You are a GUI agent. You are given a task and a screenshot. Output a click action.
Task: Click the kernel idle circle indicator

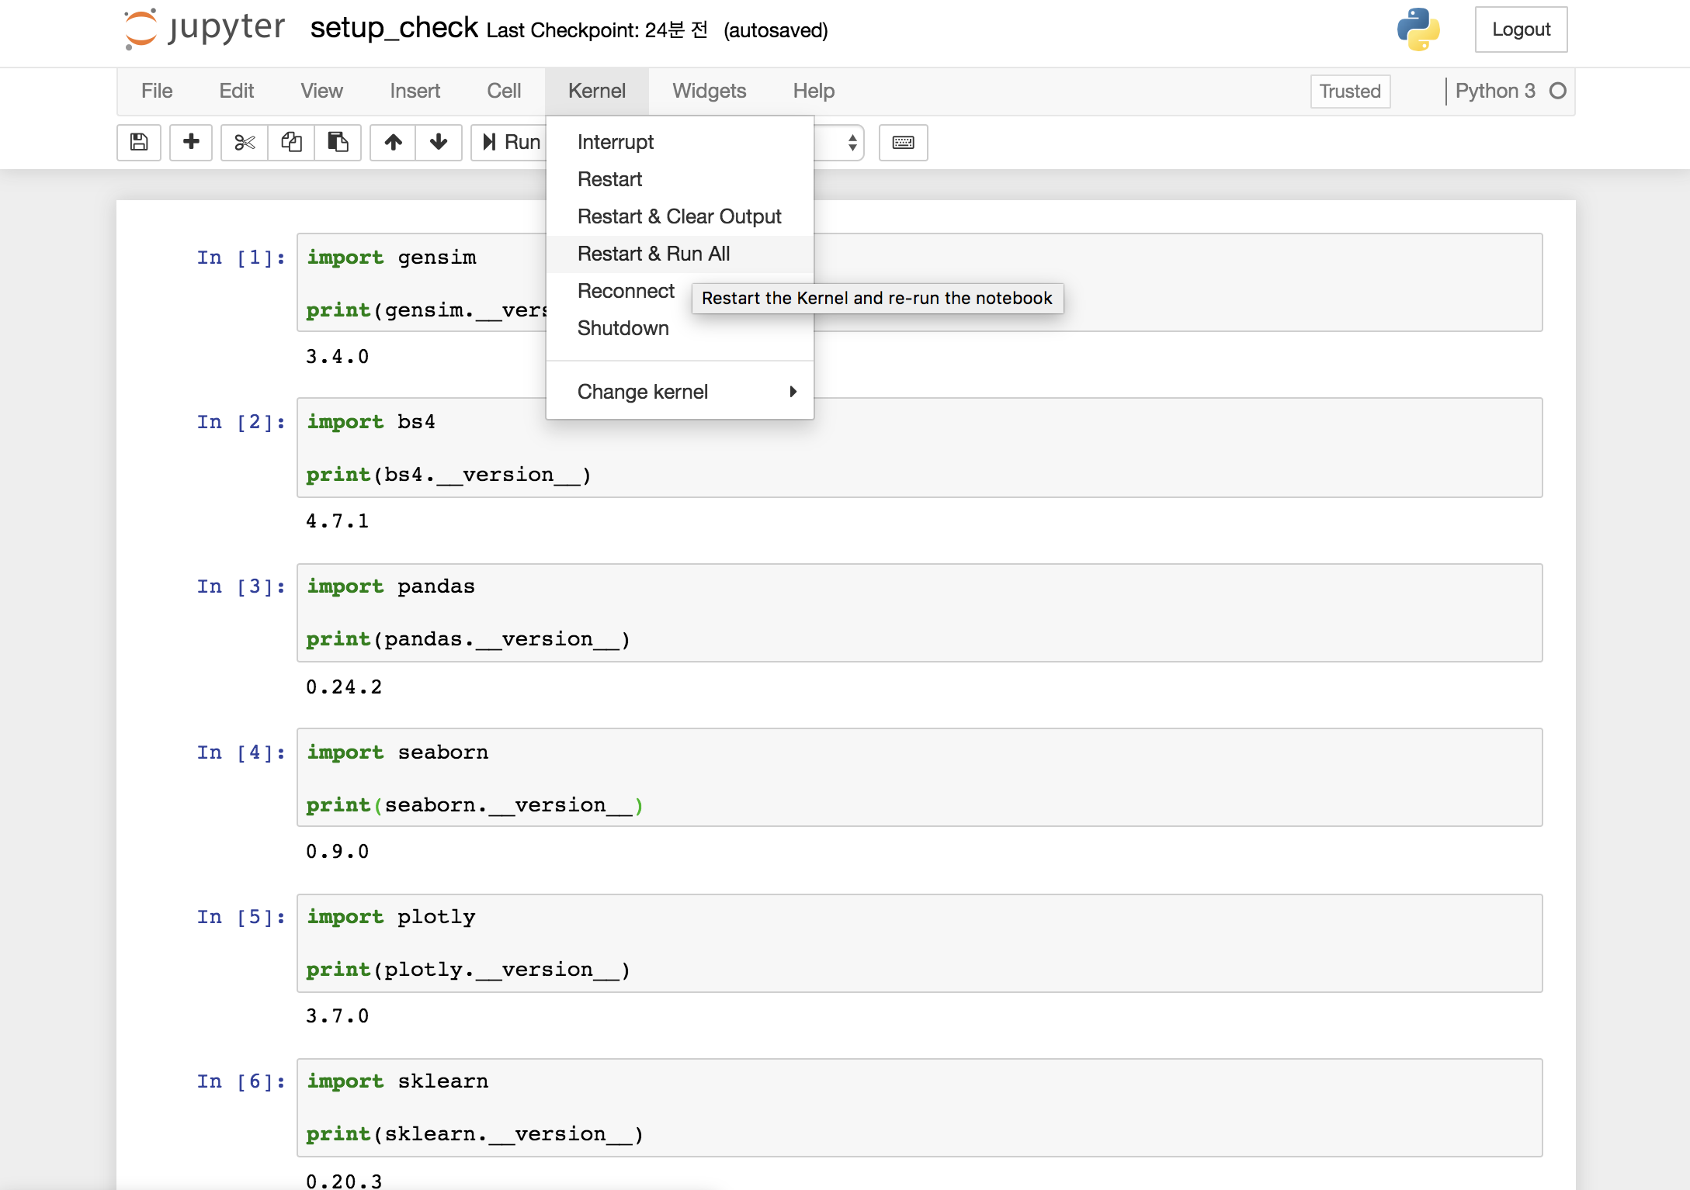click(1557, 91)
